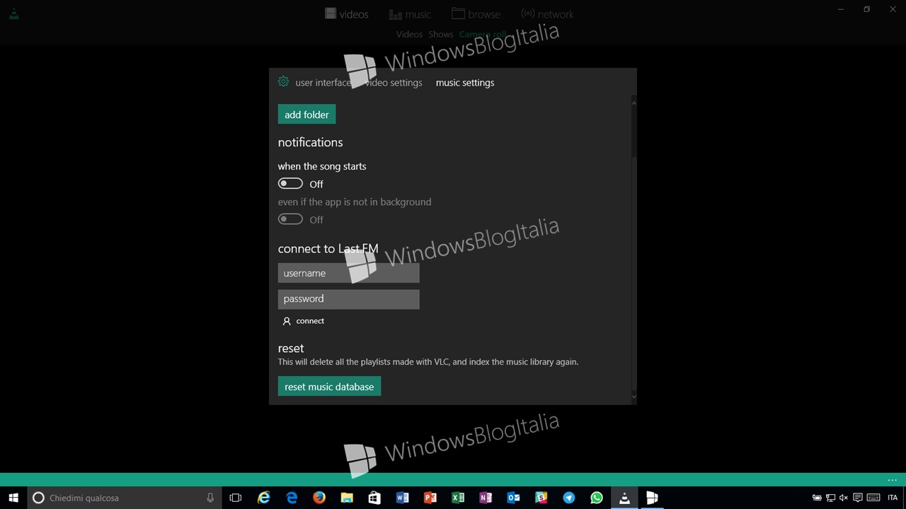Launch Excel from taskbar
This screenshot has width=906, height=509.
coord(458,498)
